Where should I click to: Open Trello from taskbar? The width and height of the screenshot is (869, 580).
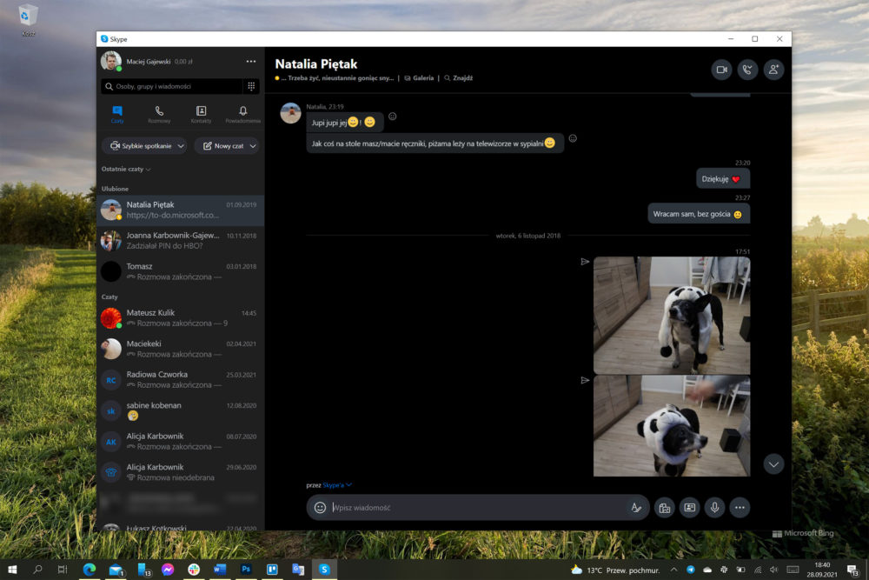(272, 569)
